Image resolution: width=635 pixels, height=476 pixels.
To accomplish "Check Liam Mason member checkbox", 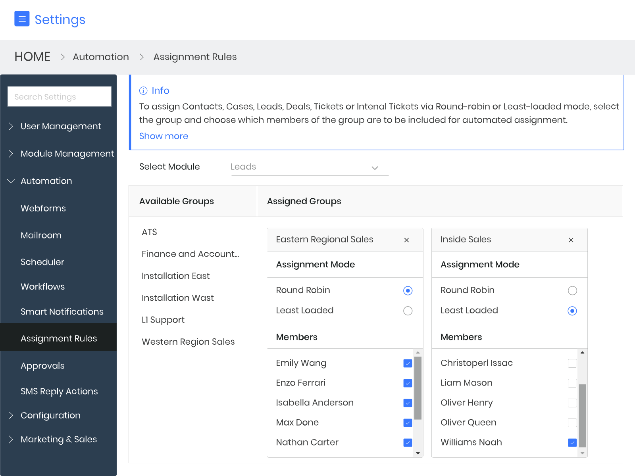I will pos(572,383).
